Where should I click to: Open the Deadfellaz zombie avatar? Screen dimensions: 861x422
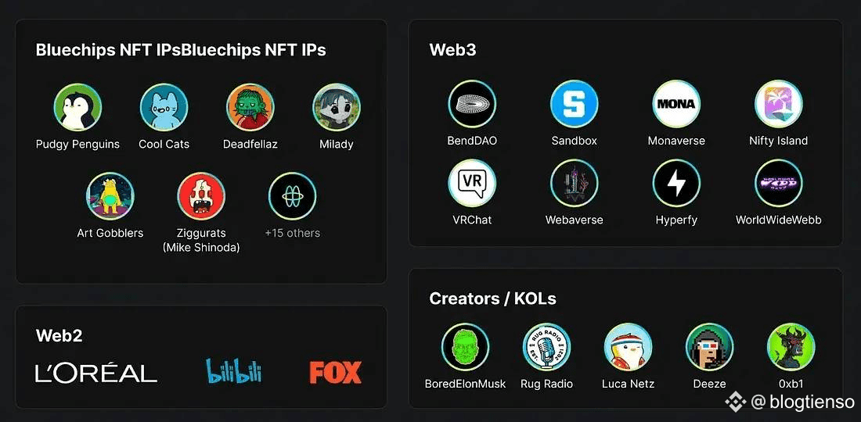click(250, 107)
